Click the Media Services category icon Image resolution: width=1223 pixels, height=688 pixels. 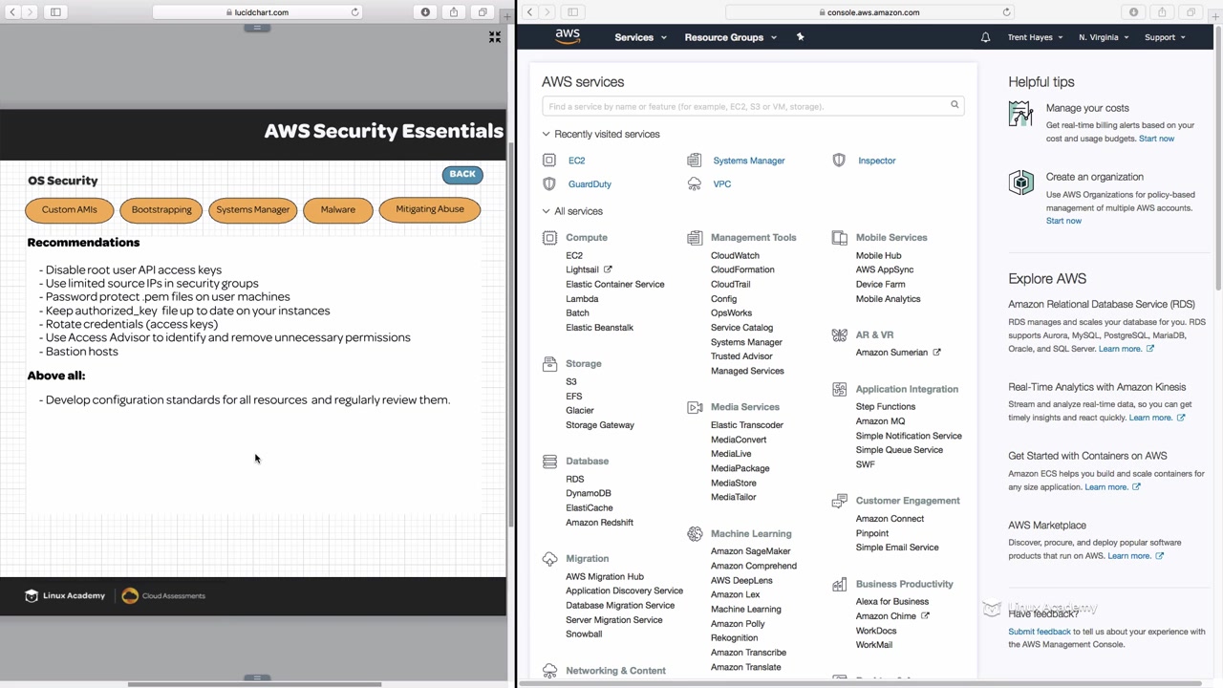695,407
